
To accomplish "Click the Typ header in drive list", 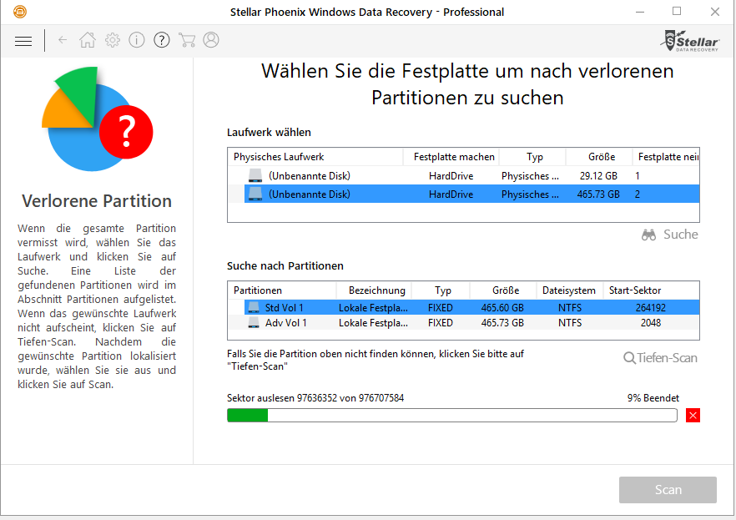I will coord(533,157).
